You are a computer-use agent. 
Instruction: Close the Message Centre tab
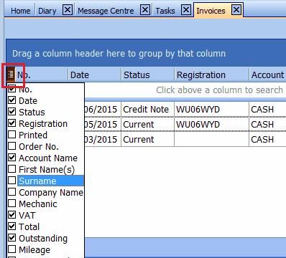[145, 10]
